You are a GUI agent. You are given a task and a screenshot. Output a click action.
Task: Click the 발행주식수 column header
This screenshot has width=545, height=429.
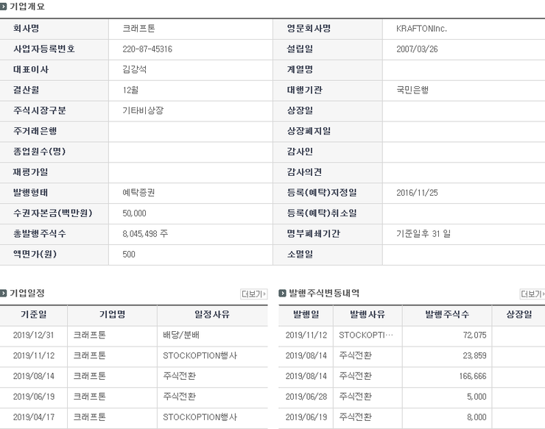click(x=447, y=314)
